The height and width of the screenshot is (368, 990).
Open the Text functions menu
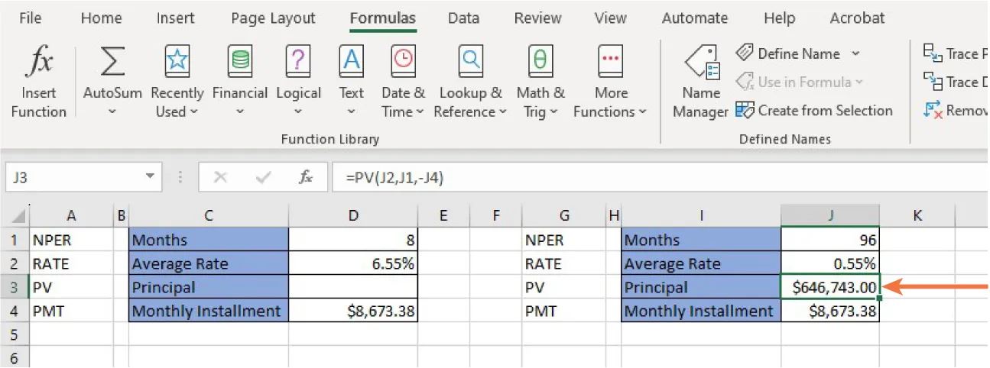click(351, 81)
